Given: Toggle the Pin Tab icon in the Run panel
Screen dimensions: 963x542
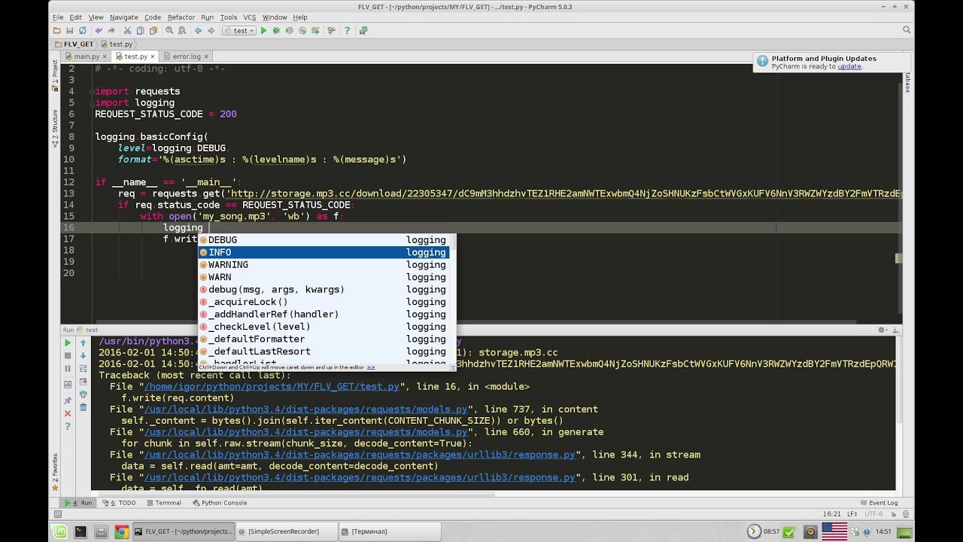Looking at the screenshot, I should [x=68, y=400].
